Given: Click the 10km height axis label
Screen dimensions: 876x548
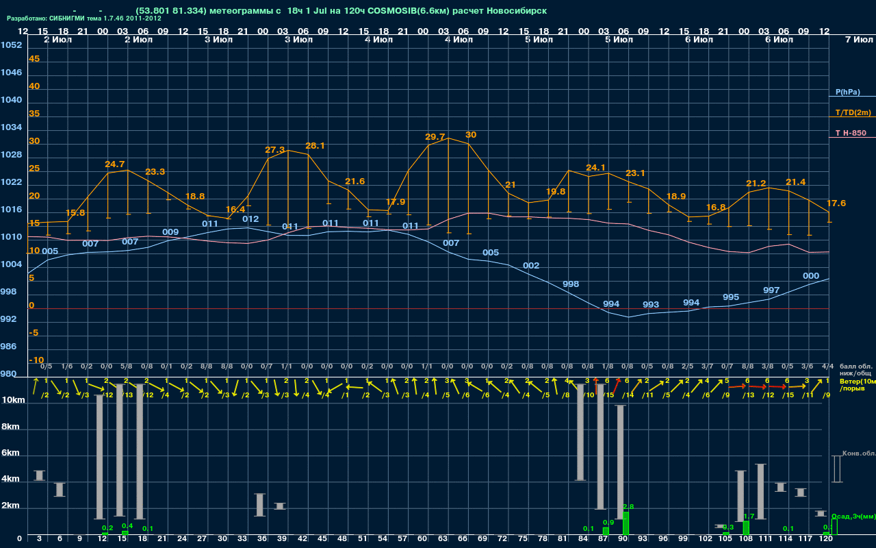Looking at the screenshot, I should click(x=13, y=400).
